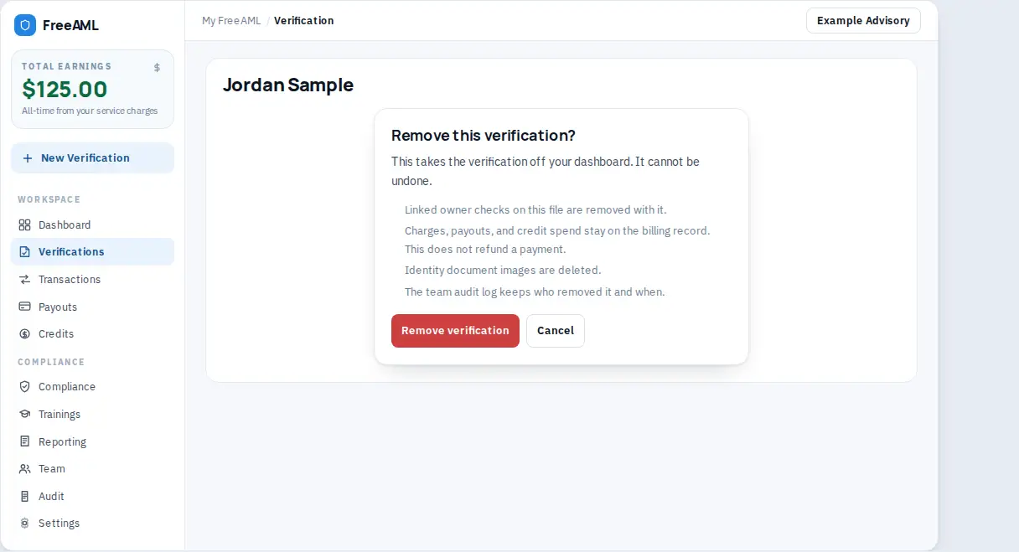Click the 'It cannot be undone' description
The height and width of the screenshot is (552, 1019).
pyautogui.click(x=546, y=171)
